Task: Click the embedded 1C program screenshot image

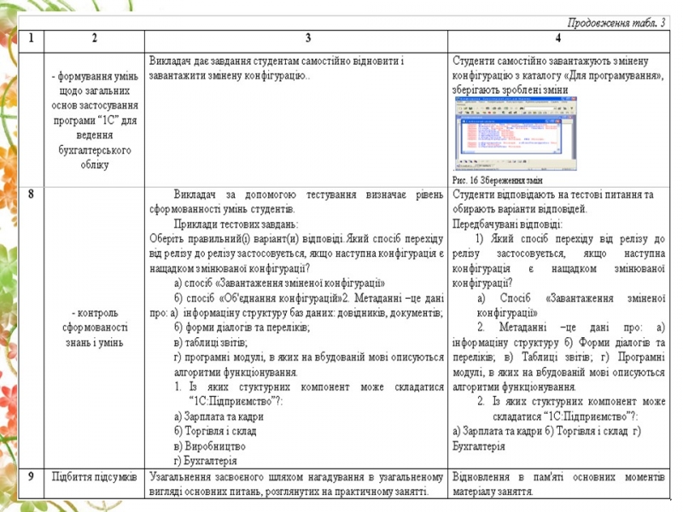Action: 517,134
